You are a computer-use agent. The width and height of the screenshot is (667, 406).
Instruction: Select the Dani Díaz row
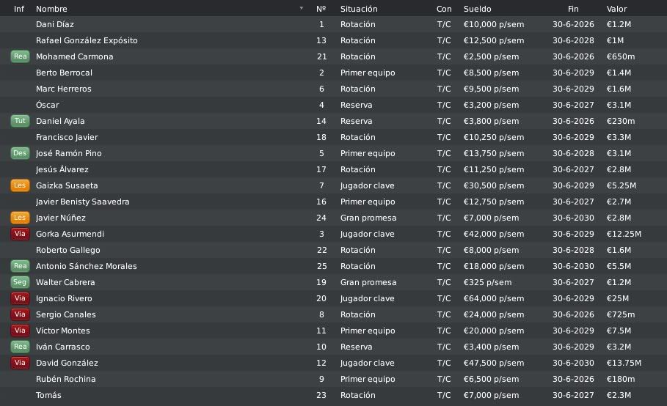(333, 25)
